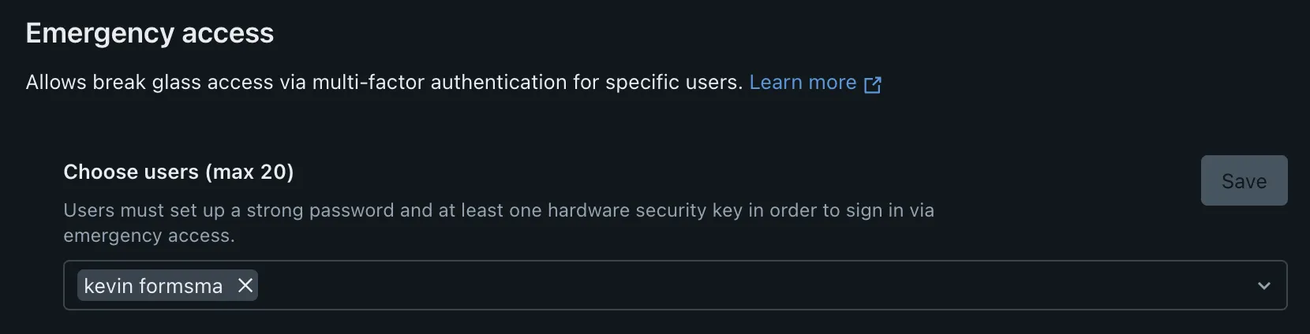Click the Choose users (max 20) label

(x=178, y=172)
